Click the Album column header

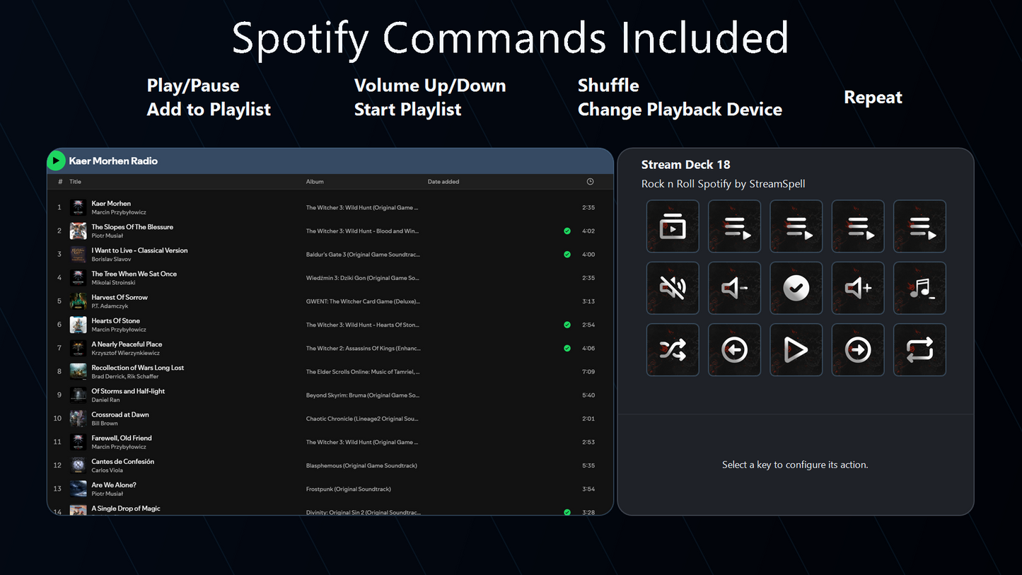(x=315, y=182)
